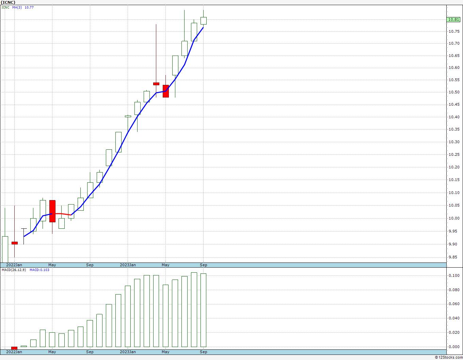Click the 9.90 price axis label
The height and width of the screenshot is (360, 463).
coord(453,244)
